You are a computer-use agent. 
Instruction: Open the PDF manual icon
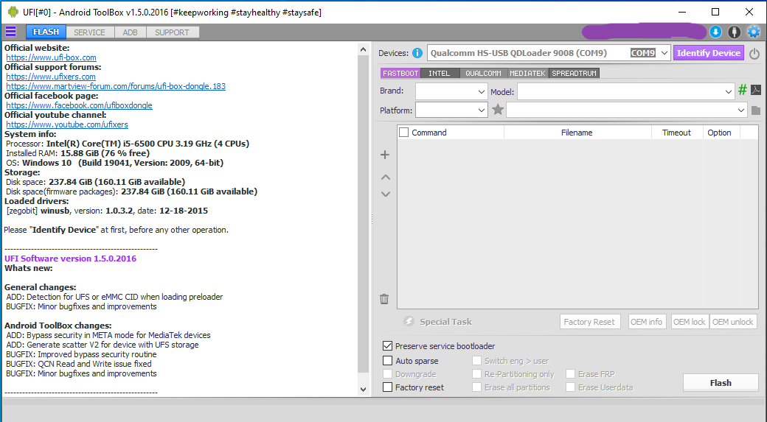click(756, 90)
